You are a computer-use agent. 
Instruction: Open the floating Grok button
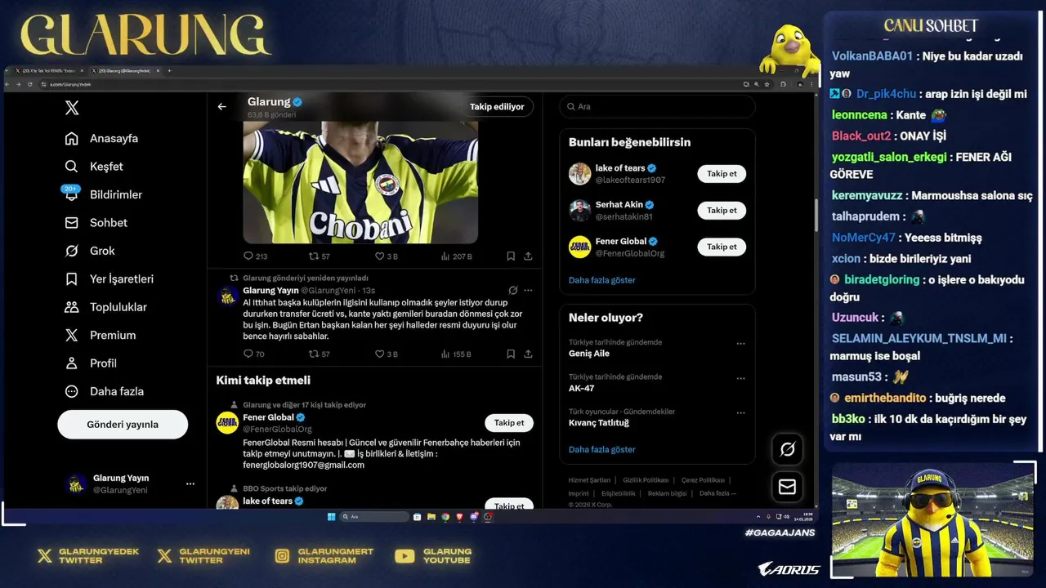[x=788, y=449]
